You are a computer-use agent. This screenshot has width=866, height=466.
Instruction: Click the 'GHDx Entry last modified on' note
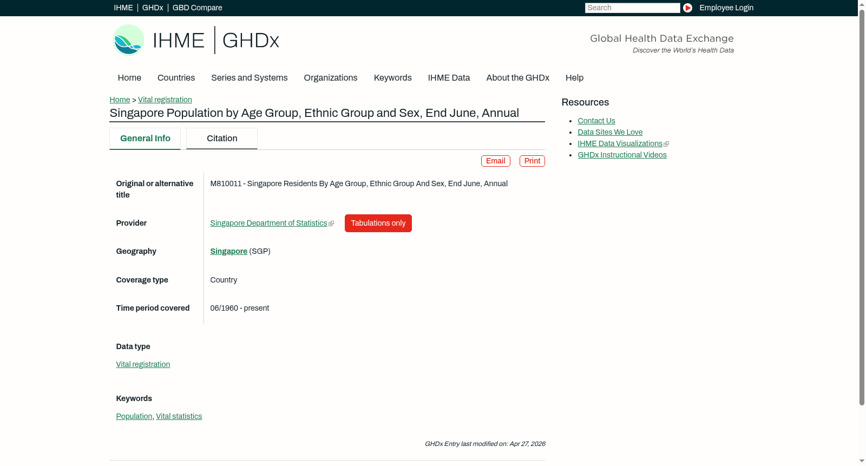pyautogui.click(x=485, y=444)
